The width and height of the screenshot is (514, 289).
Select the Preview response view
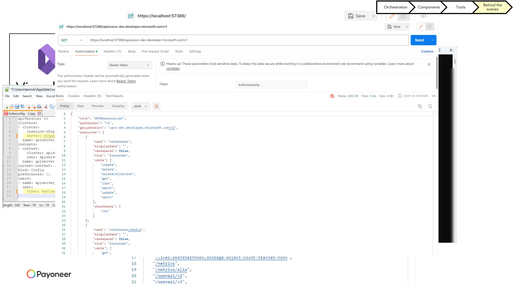click(x=98, y=106)
